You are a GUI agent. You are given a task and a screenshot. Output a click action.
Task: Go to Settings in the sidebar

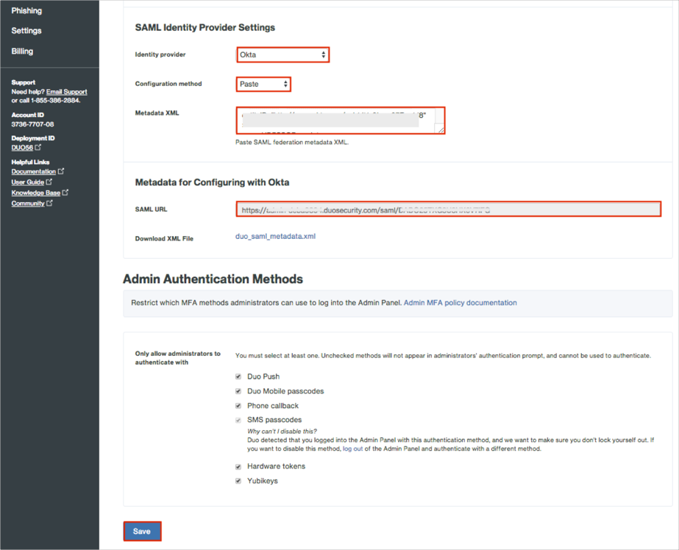pos(26,31)
